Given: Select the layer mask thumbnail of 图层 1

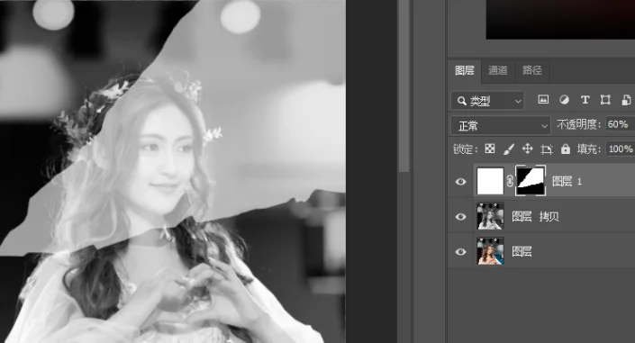Looking at the screenshot, I should [x=531, y=181].
